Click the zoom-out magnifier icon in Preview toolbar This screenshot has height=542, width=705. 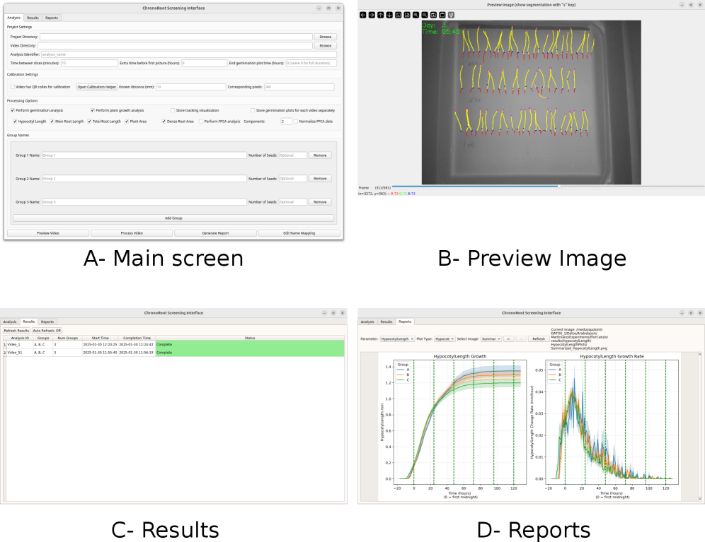pyautogui.click(x=425, y=15)
